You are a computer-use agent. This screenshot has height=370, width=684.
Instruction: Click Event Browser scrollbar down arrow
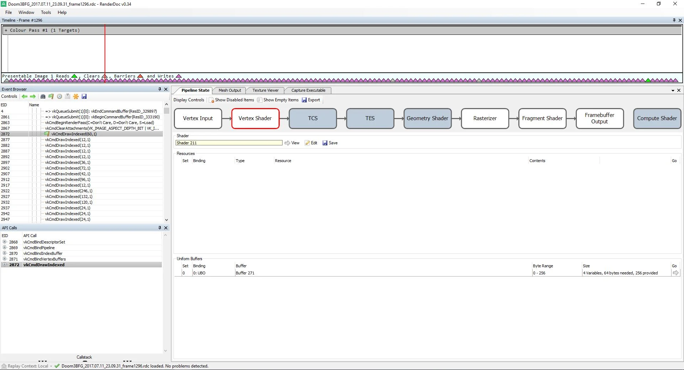tap(166, 220)
